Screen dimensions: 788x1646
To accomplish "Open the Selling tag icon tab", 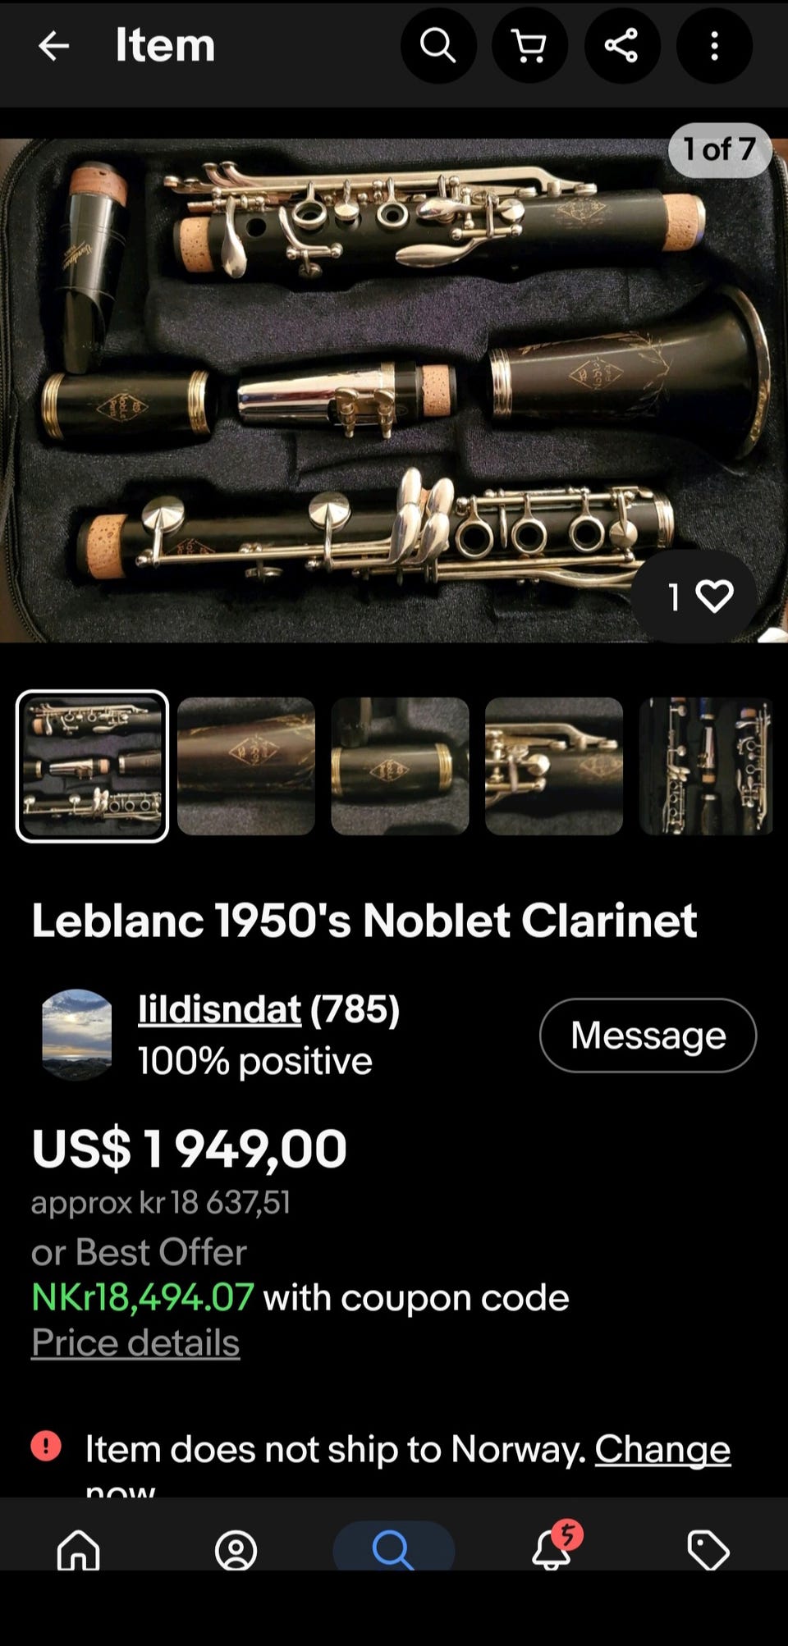I will 708,1549.
